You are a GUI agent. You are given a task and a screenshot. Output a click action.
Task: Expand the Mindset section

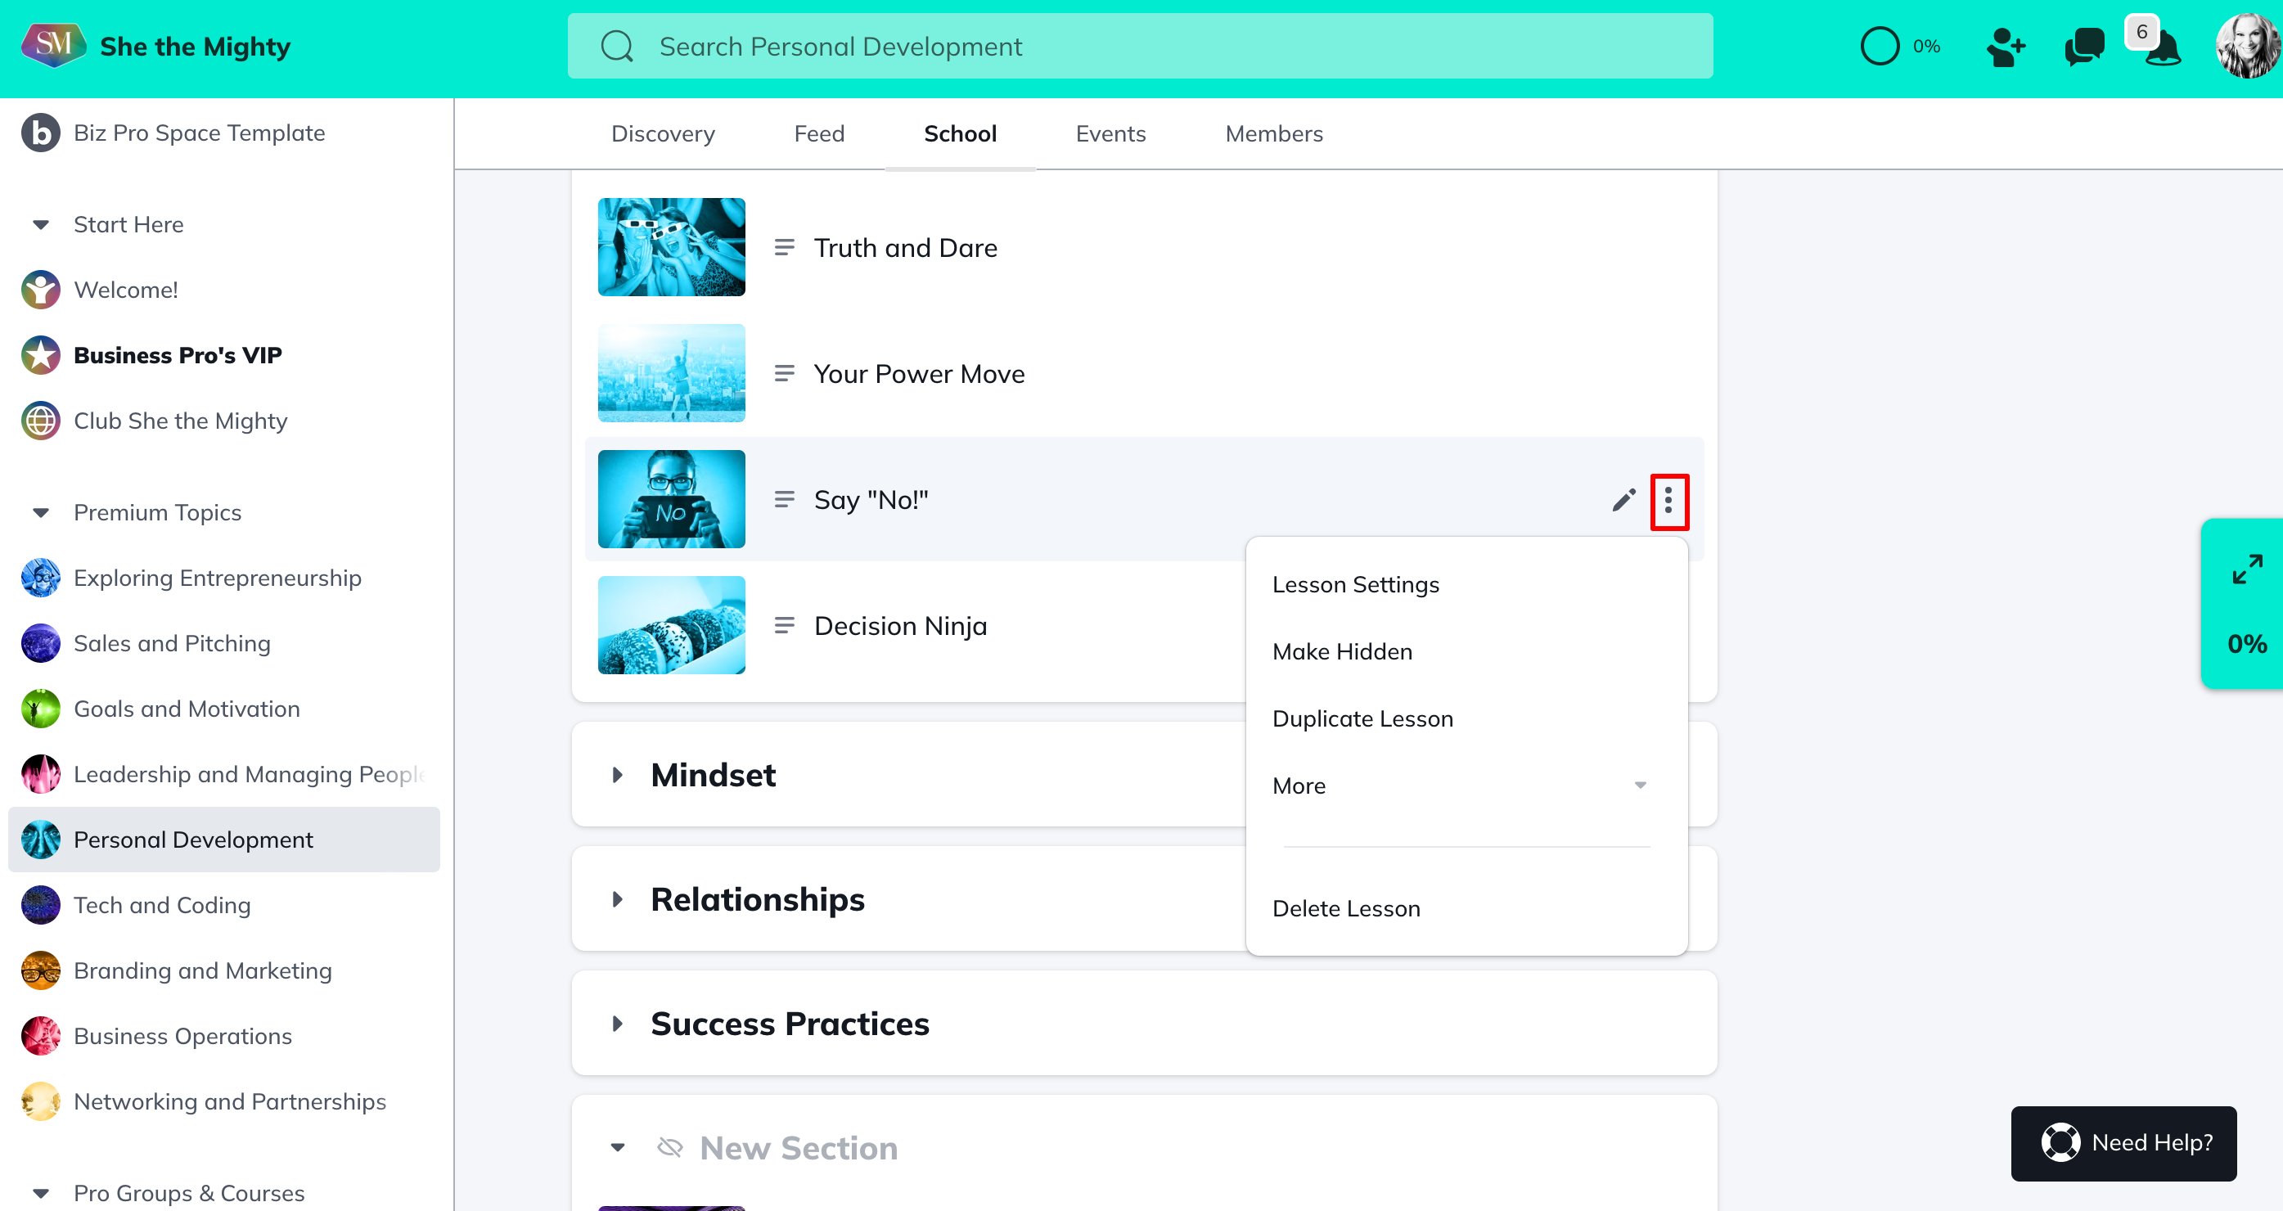point(618,775)
